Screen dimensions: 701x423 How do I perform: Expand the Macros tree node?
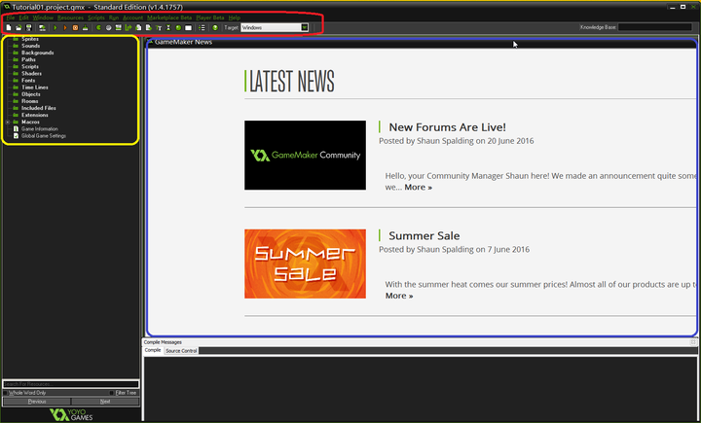(8, 122)
